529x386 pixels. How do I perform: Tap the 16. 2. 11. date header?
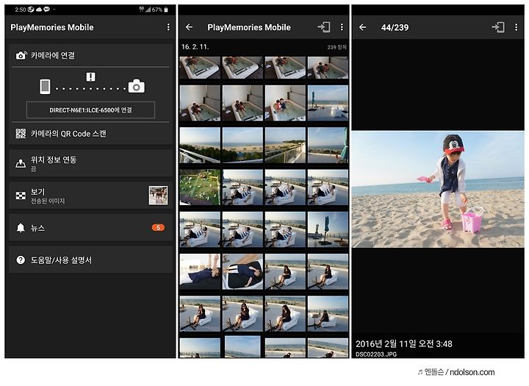[x=195, y=47]
